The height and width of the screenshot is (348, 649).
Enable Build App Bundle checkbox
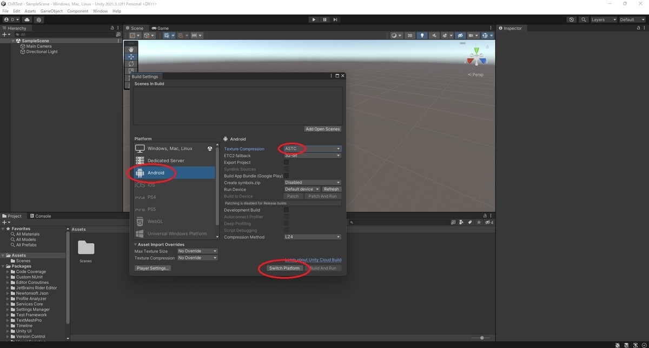point(286,176)
